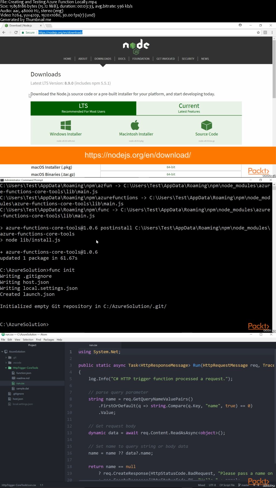276x488 pixels.
Task: Reload the Node.js download page
Action: tap(16, 32)
